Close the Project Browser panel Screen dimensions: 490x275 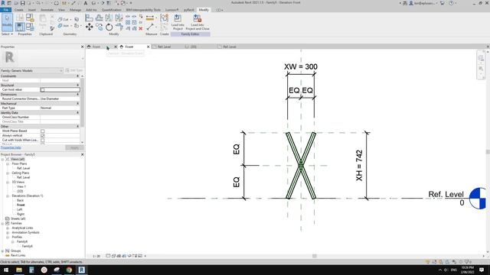pyautogui.click(x=83, y=154)
